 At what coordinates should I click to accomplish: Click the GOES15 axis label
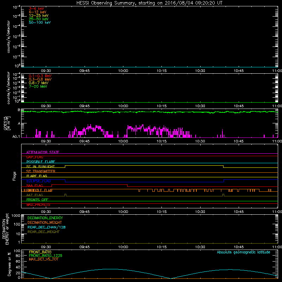[5, 123]
